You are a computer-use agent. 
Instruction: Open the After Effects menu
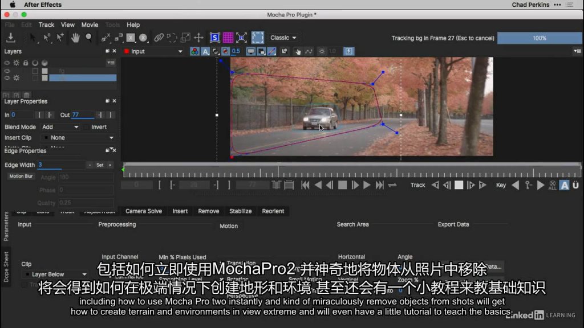pyautogui.click(x=43, y=5)
